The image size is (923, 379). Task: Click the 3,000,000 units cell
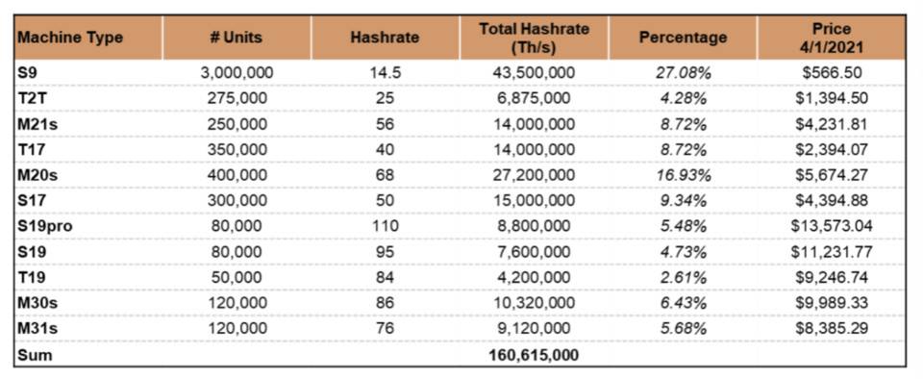point(237,72)
